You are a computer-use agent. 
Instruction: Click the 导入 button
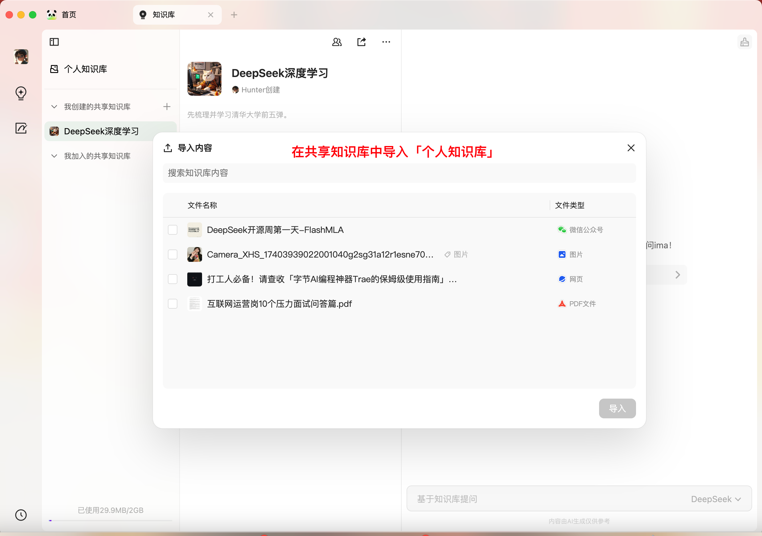tap(617, 408)
